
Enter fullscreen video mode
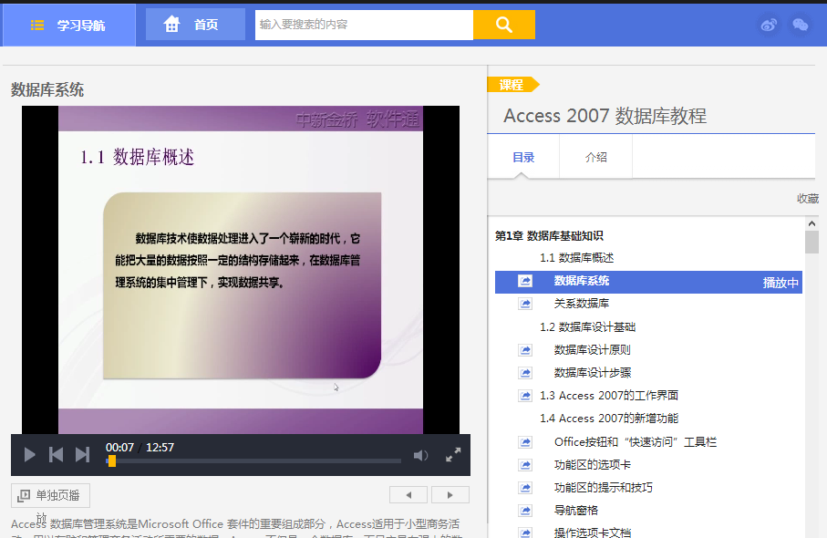[453, 455]
